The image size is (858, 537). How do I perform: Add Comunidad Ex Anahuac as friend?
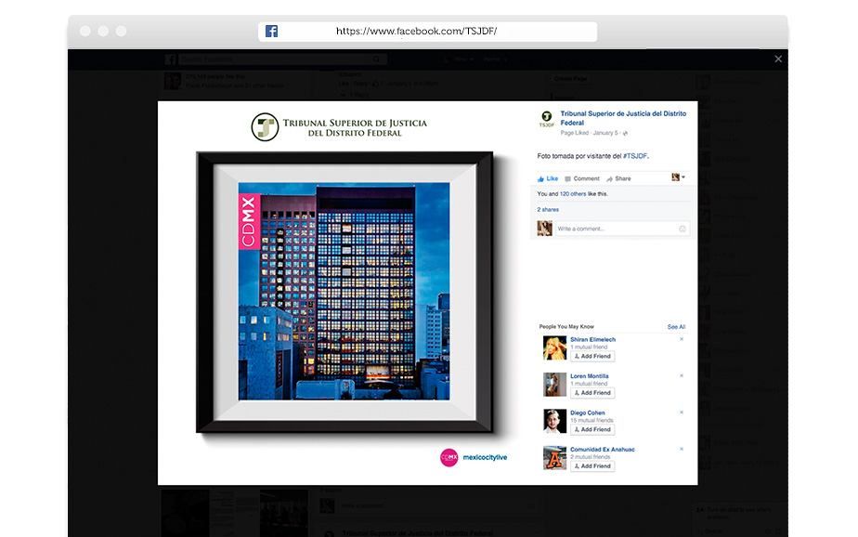592,466
